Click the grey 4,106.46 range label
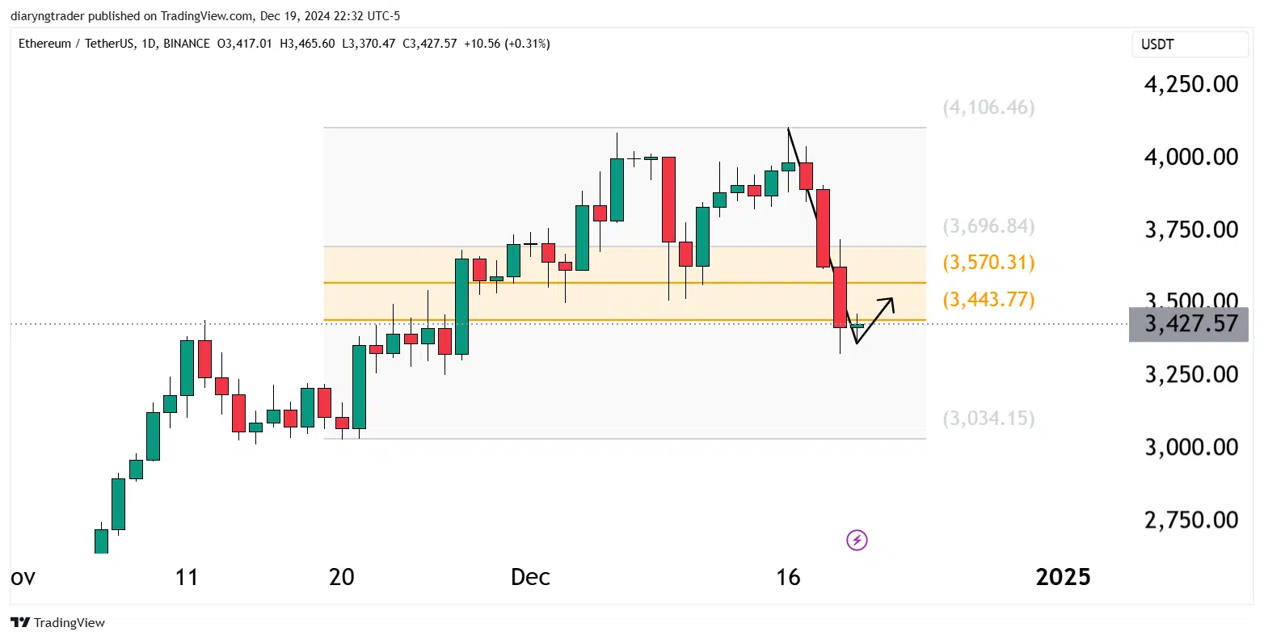 (988, 107)
